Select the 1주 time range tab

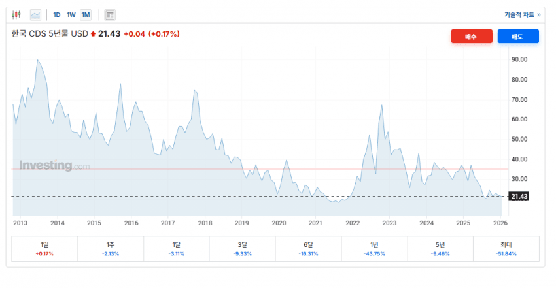click(111, 249)
